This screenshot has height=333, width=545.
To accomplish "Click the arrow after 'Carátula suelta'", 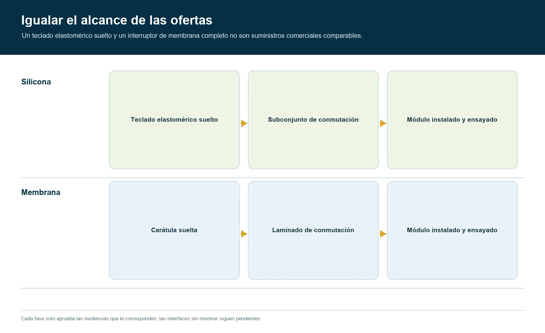I will (244, 234).
